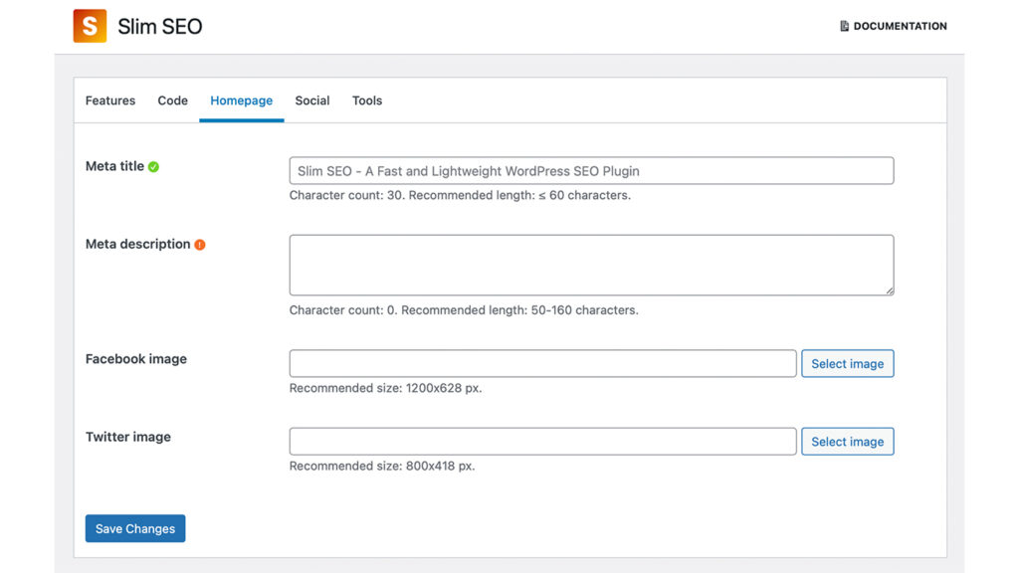Click the Facebook image URL field

(542, 364)
